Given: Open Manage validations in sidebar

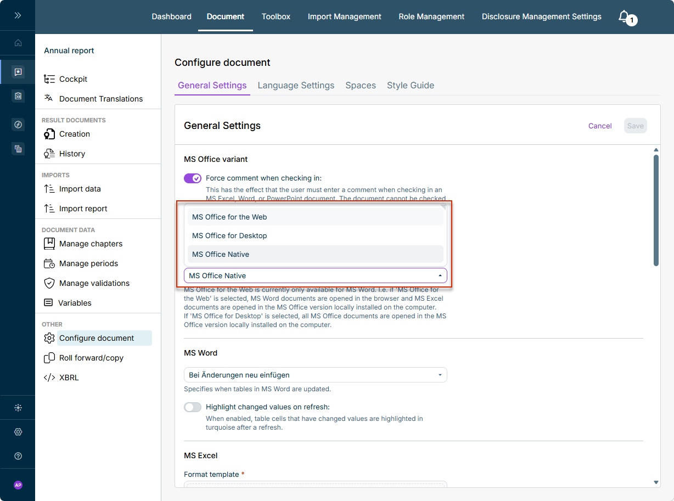Looking at the screenshot, I should 93,283.
